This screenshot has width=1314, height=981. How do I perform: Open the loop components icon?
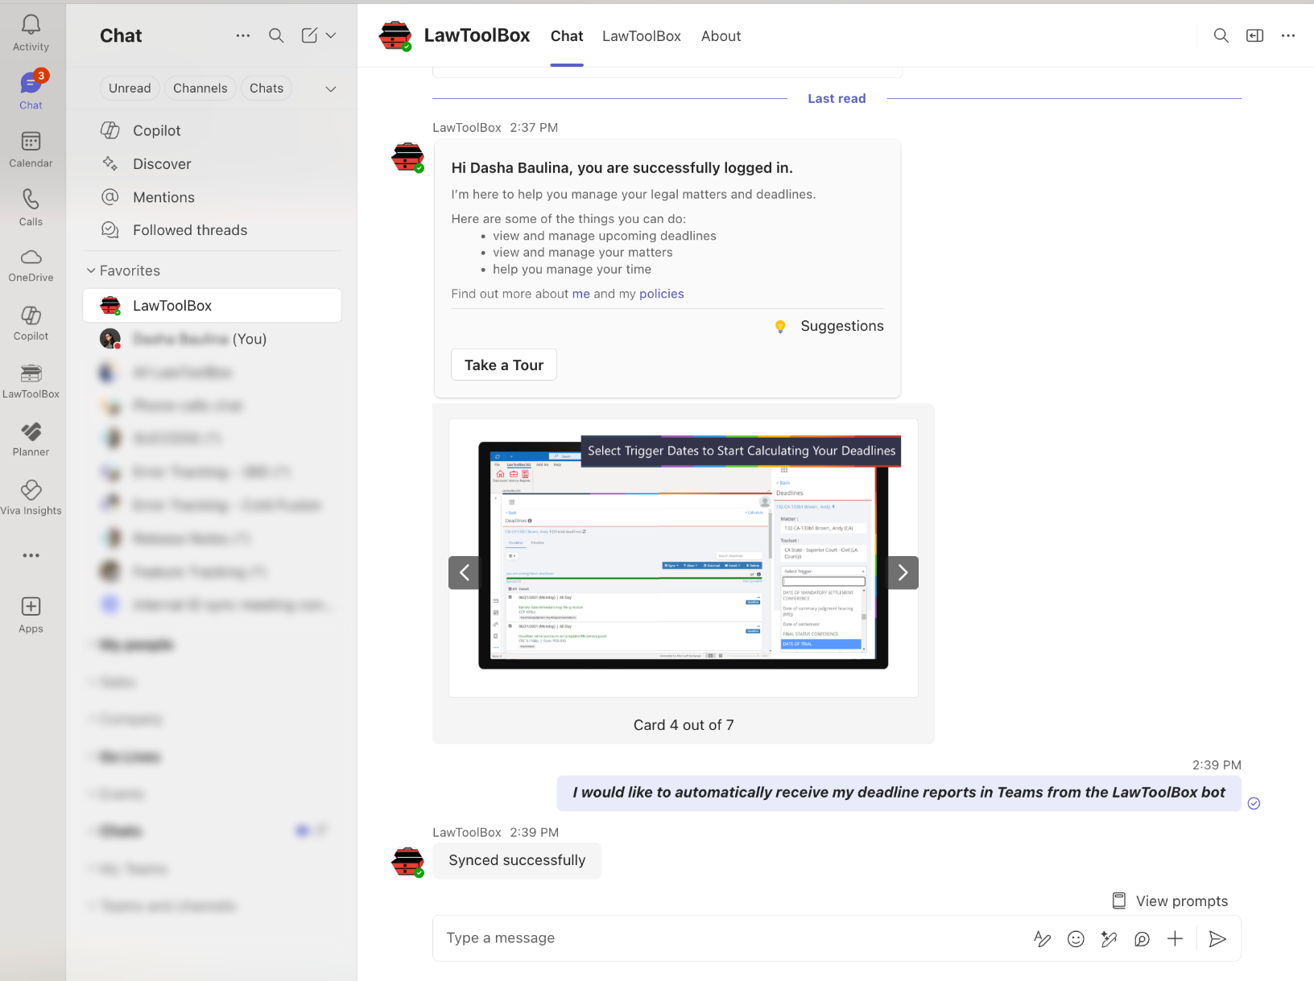point(1142,938)
